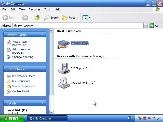Click the Safely Remove Hardware tray icon
Viewport: 163px width, 122px height.
coord(140,118)
